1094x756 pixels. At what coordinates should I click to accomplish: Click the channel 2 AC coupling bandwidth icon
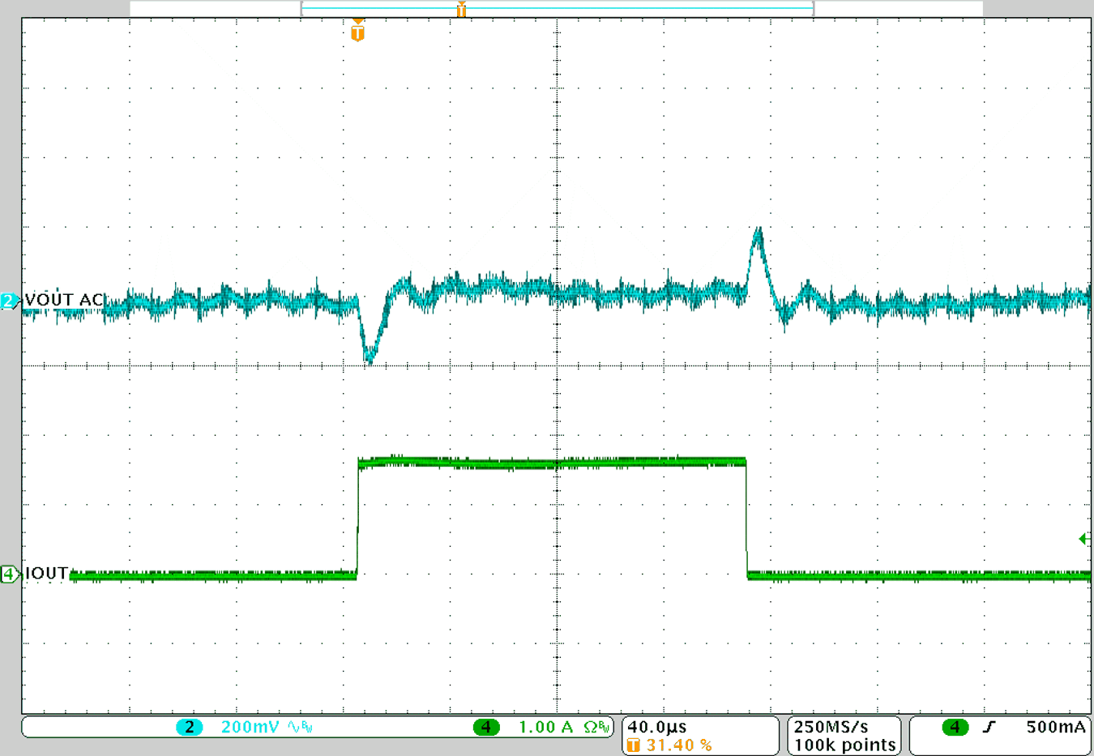click(x=300, y=727)
